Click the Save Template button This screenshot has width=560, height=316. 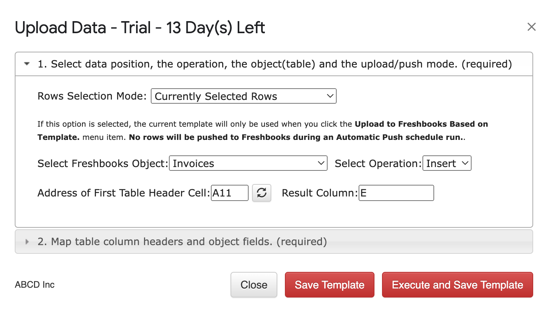click(x=330, y=285)
